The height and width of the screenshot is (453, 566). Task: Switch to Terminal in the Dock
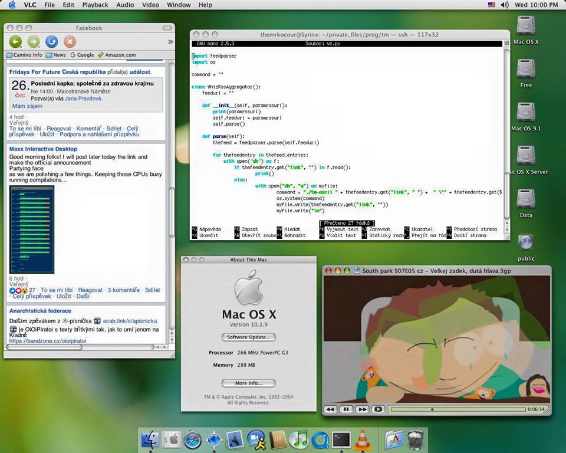(x=341, y=439)
